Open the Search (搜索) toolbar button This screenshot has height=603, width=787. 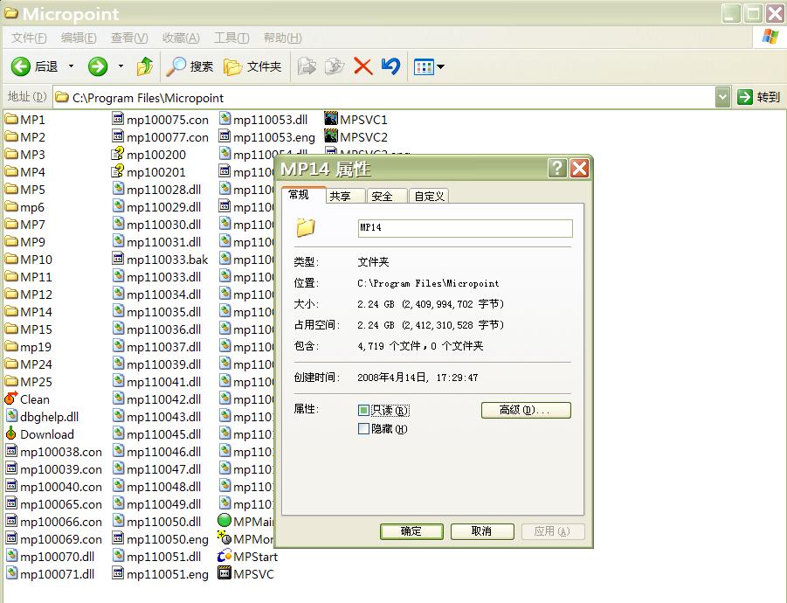click(x=190, y=66)
